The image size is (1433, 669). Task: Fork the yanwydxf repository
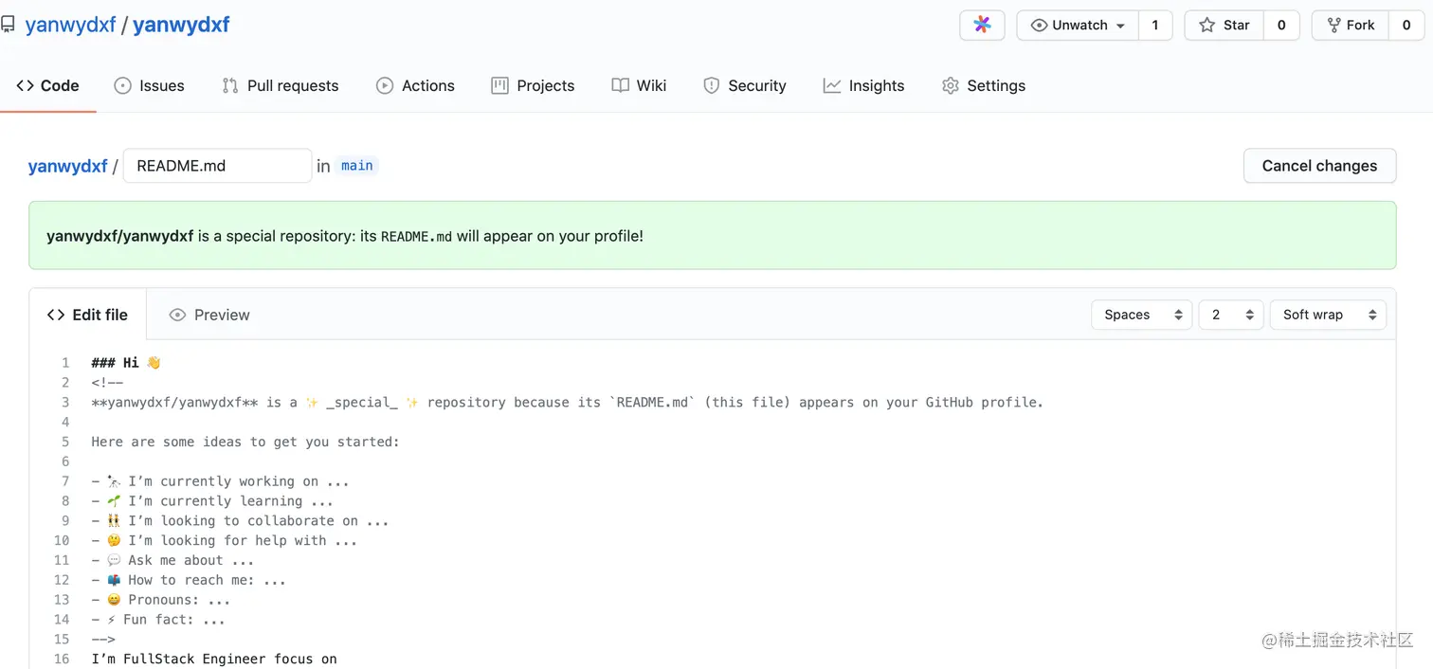point(1351,26)
